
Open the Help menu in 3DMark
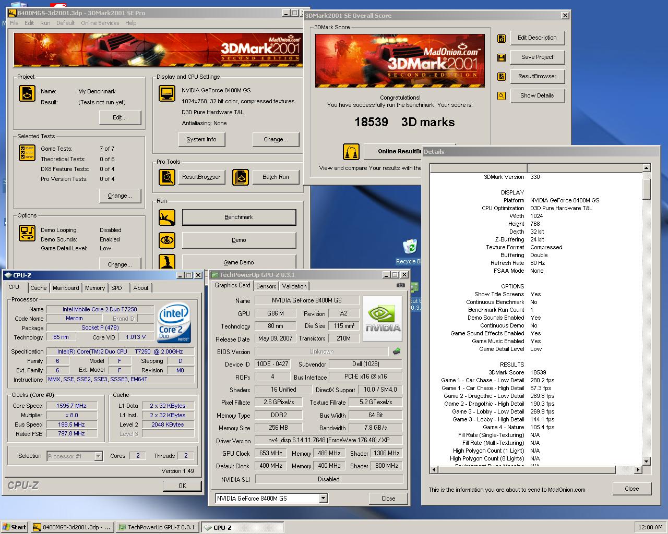[x=131, y=23]
